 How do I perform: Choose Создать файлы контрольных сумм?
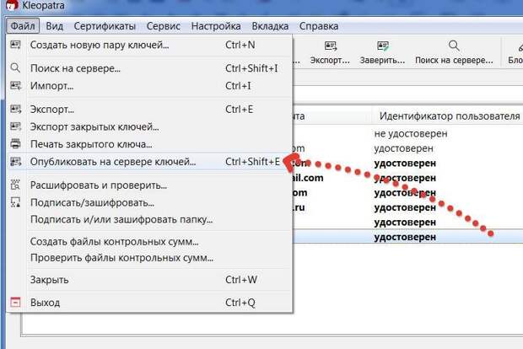(x=149, y=241)
